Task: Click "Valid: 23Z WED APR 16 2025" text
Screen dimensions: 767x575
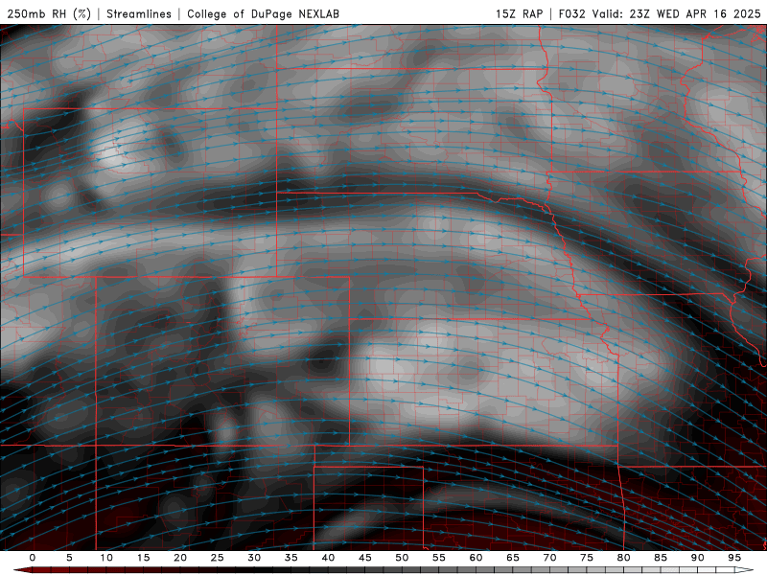Action: click(x=677, y=14)
